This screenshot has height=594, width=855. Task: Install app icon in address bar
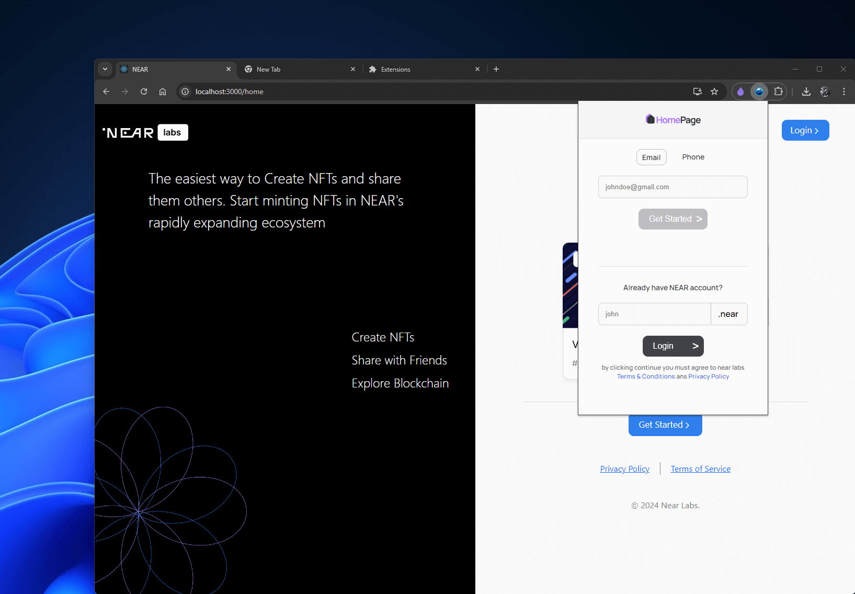tap(698, 92)
